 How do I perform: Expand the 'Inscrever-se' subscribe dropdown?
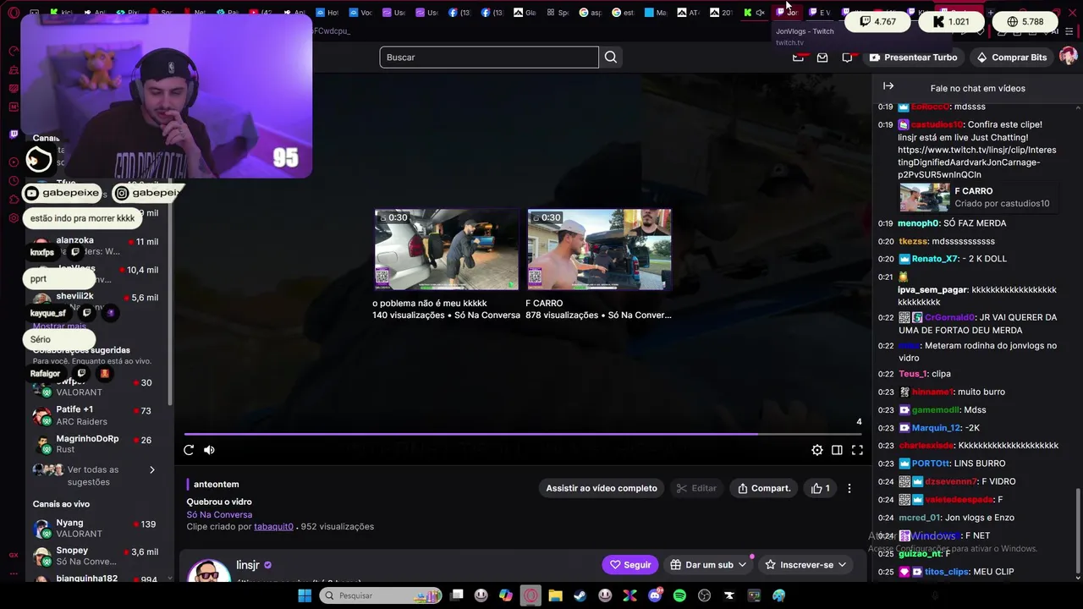[x=805, y=564]
